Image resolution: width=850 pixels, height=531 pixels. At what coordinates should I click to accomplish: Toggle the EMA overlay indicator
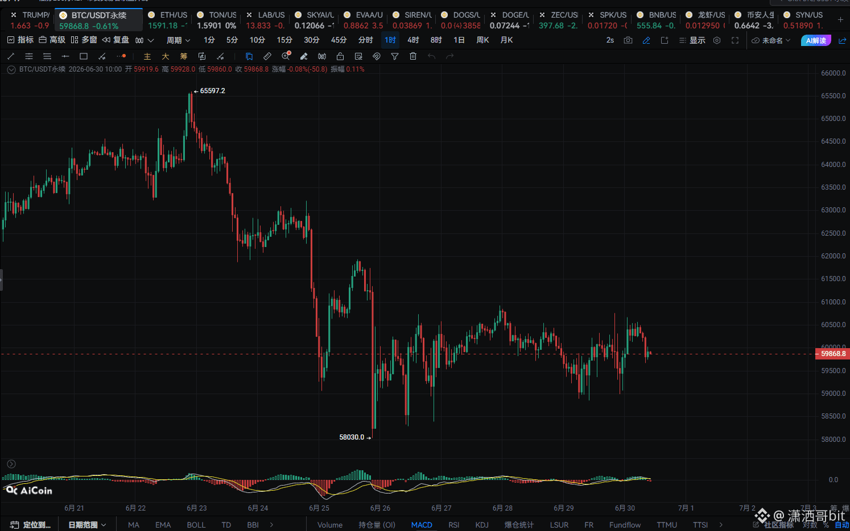[x=163, y=525]
